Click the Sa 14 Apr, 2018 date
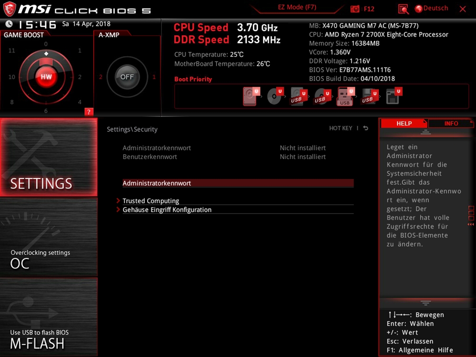The image size is (476, 357). pyautogui.click(x=86, y=24)
